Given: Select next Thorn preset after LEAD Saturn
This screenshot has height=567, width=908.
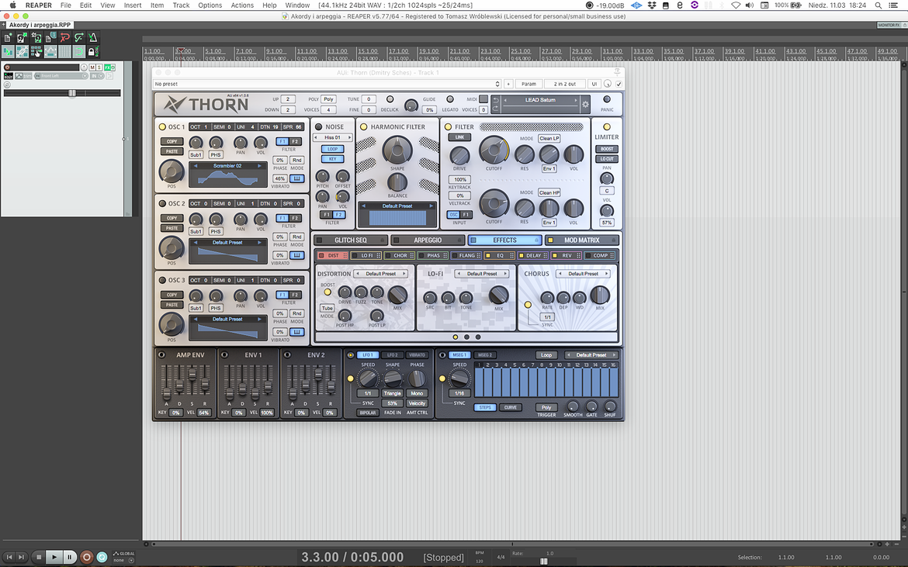Looking at the screenshot, I should point(576,100).
